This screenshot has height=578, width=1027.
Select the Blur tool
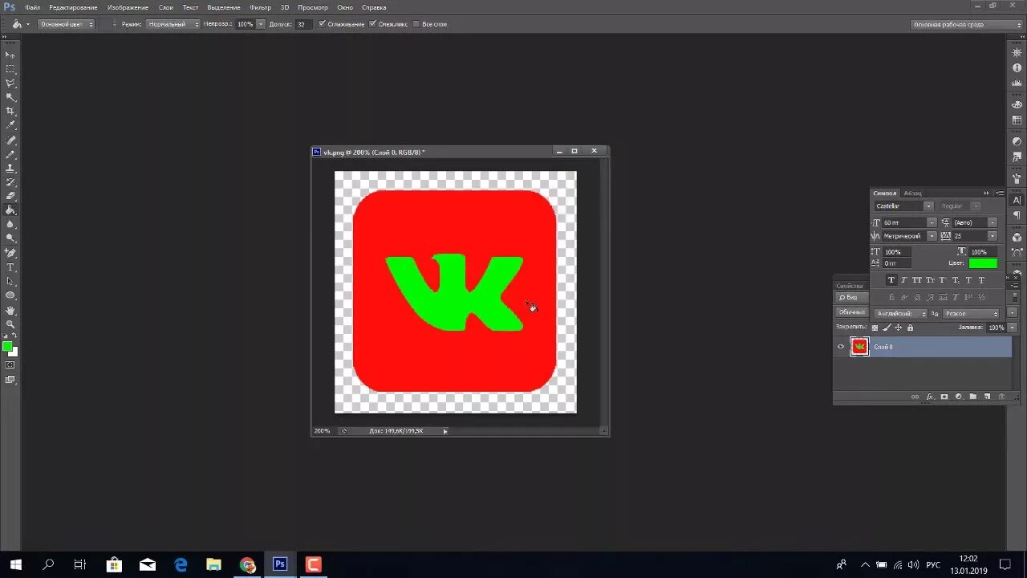tap(10, 224)
